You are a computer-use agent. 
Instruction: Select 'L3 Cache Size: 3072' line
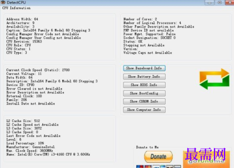coord(24,128)
